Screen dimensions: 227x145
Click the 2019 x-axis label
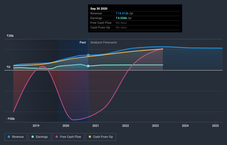coord(36,126)
